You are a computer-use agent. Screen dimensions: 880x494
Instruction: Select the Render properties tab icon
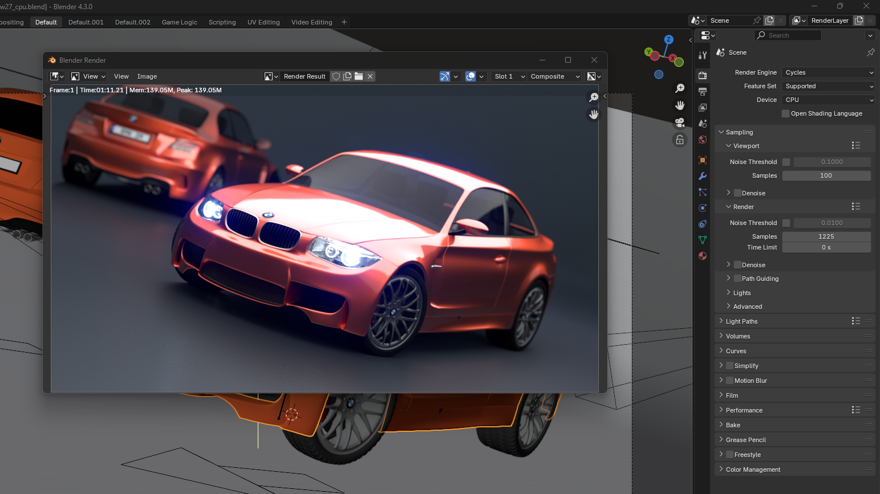pos(703,75)
